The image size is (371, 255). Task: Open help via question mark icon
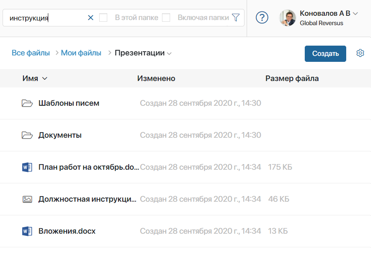(262, 18)
